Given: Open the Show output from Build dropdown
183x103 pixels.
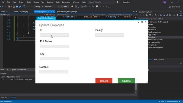Looking at the screenshot, I should pyautogui.click(x=25, y=77).
